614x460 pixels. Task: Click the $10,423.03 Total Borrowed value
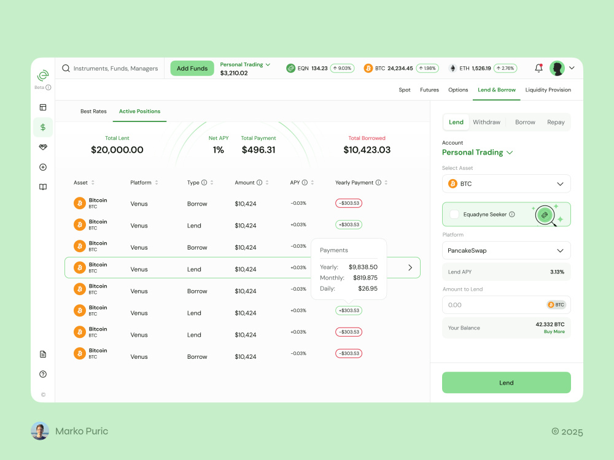(x=367, y=150)
